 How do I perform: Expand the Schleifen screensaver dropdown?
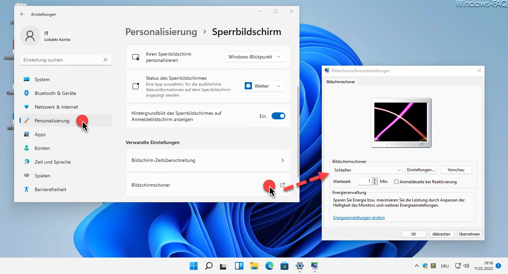[367, 170]
